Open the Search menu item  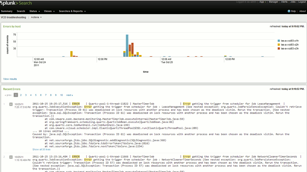(21, 11)
